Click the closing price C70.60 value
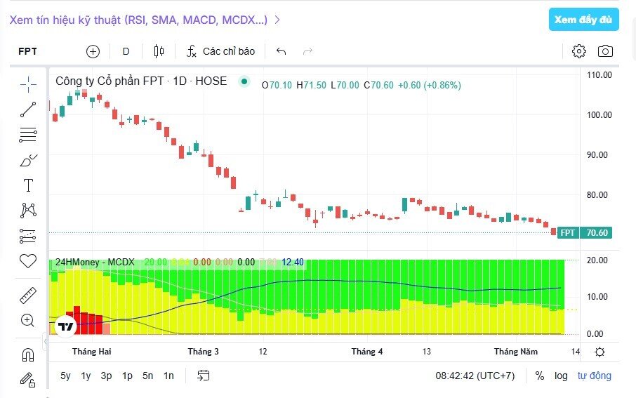Image resolution: width=636 pixels, height=398 pixels. coord(378,85)
